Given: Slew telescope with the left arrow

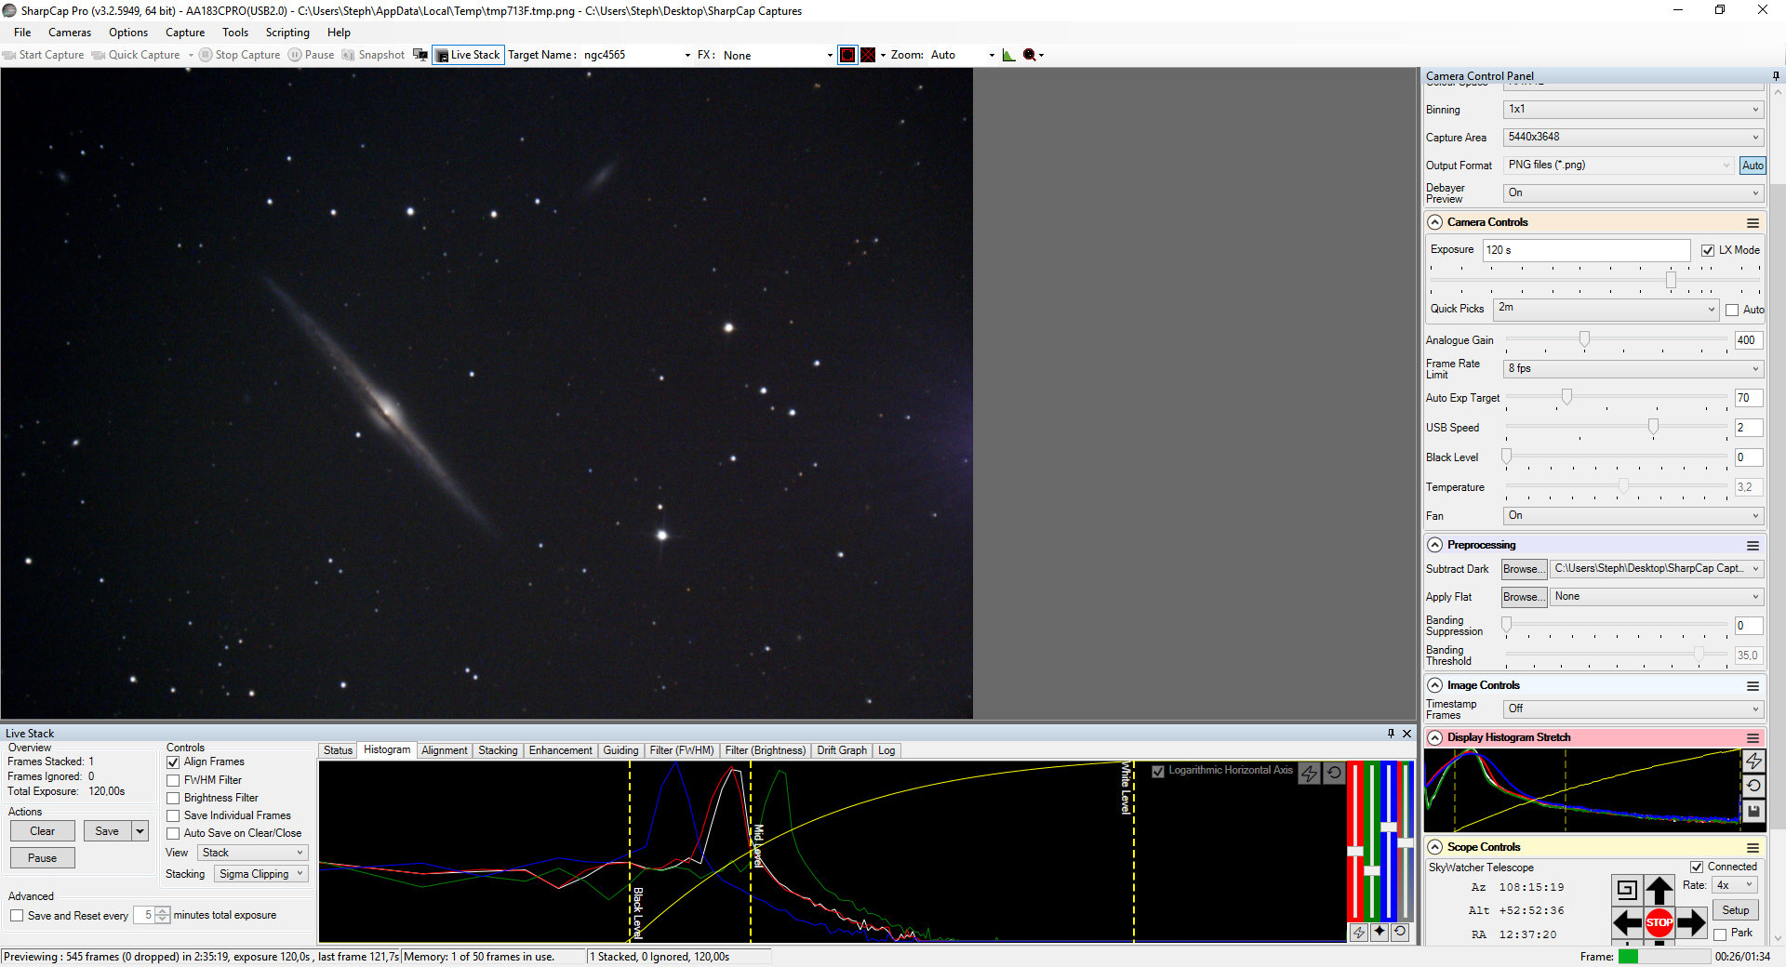Looking at the screenshot, I should (x=1627, y=922).
